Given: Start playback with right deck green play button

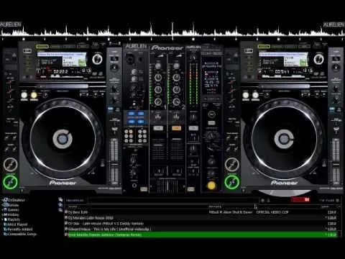Looking at the screenshot, I should 232,182.
